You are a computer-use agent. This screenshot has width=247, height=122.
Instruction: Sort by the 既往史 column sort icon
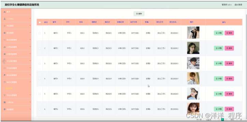click(111, 22)
